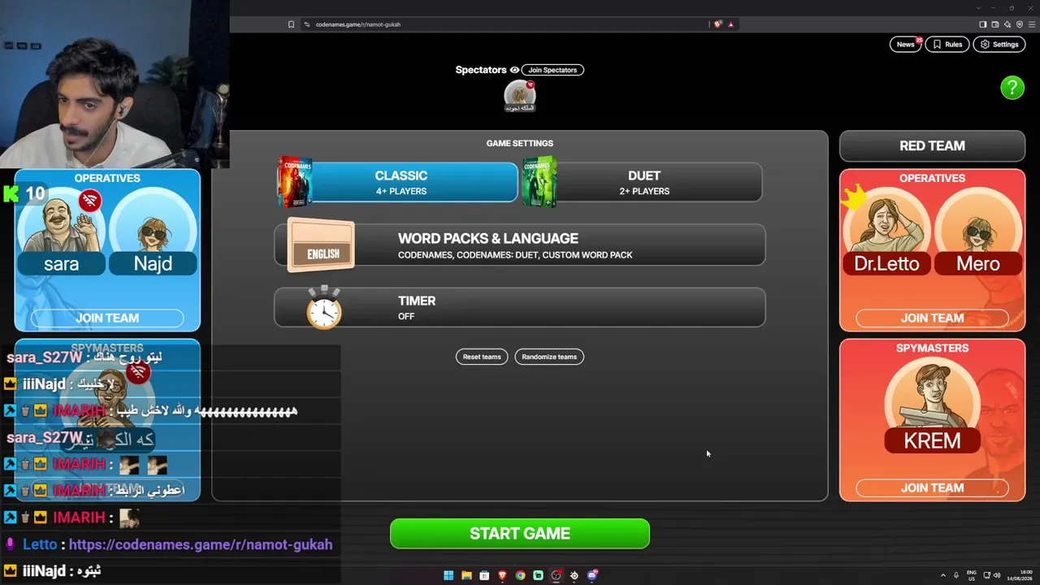Open File Explorer from the taskbar
The width and height of the screenshot is (1040, 585).
tap(466, 575)
